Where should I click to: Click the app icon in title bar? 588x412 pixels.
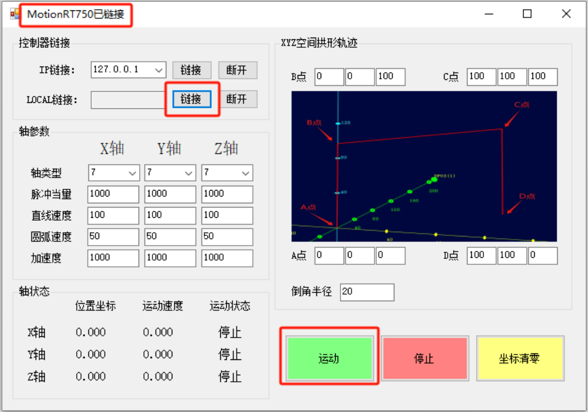[x=15, y=15]
